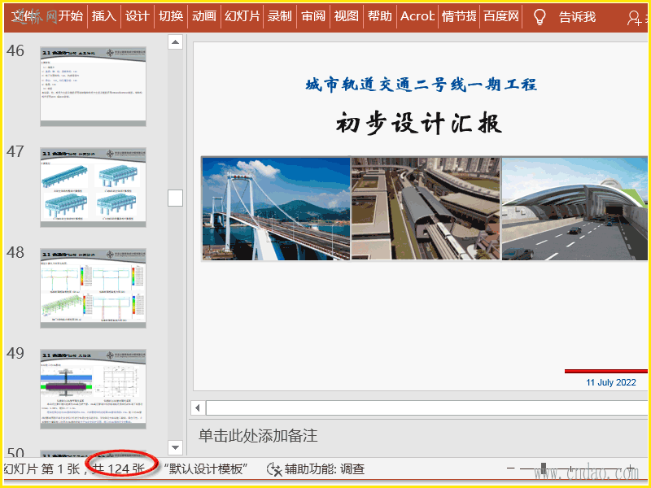
Task: Click the zoom out minus button
Action: [x=511, y=468]
